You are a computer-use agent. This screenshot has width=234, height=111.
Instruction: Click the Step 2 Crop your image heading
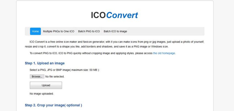click(x=53, y=105)
